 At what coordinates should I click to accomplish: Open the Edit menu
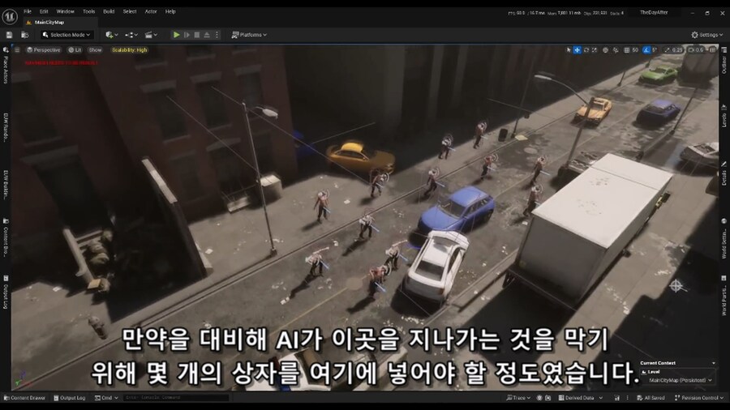pyautogui.click(x=44, y=11)
